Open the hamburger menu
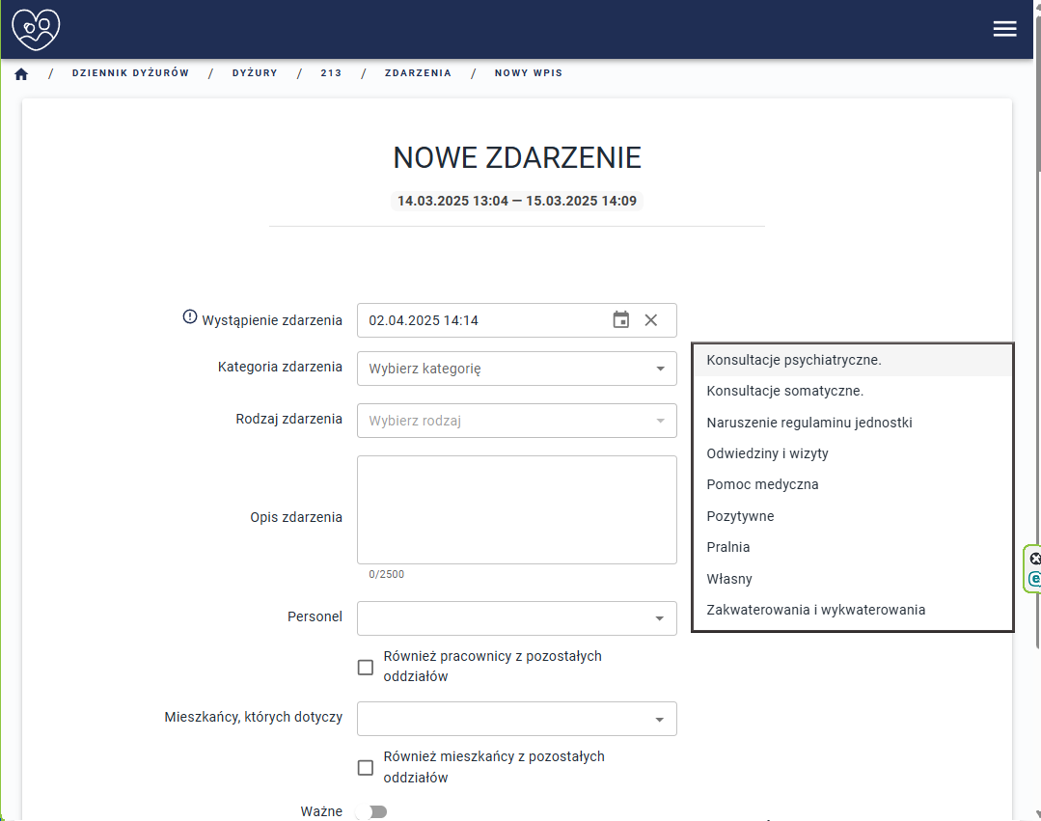The width and height of the screenshot is (1041, 821). coord(1004,29)
